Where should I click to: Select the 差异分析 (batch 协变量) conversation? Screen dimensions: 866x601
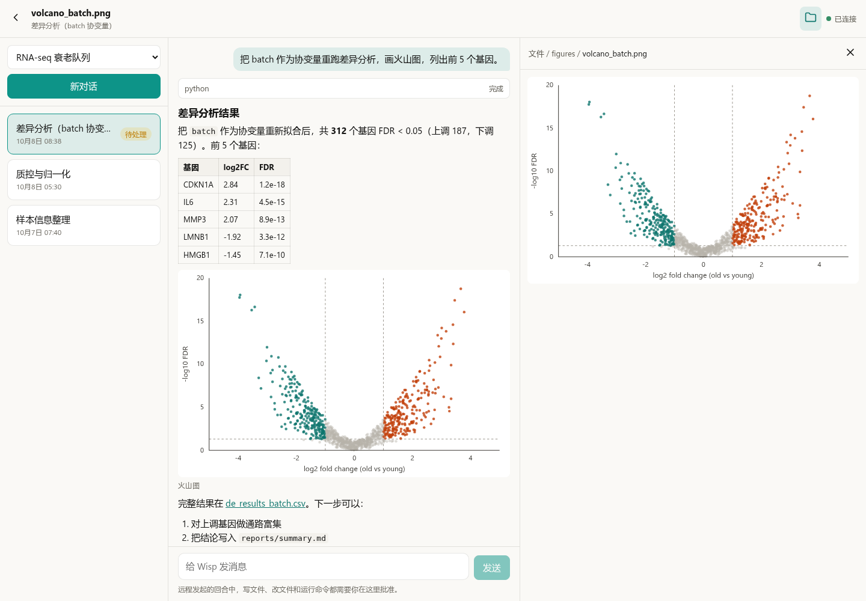coord(84,134)
